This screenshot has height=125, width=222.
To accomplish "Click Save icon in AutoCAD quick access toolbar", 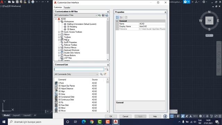I will [x=17, y=2].
